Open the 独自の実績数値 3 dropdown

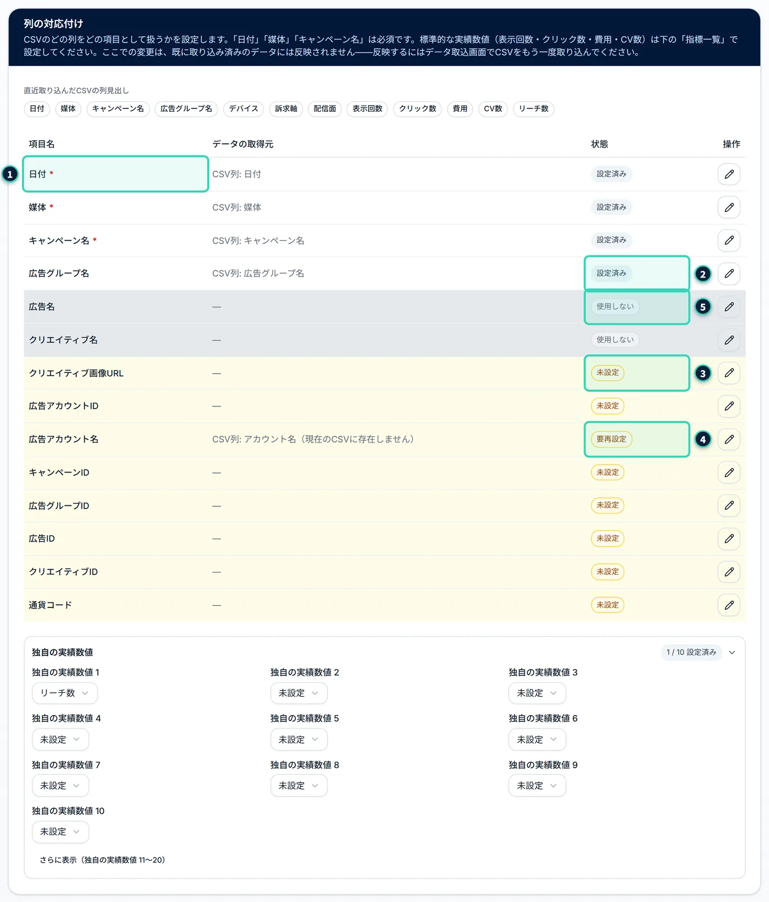537,693
